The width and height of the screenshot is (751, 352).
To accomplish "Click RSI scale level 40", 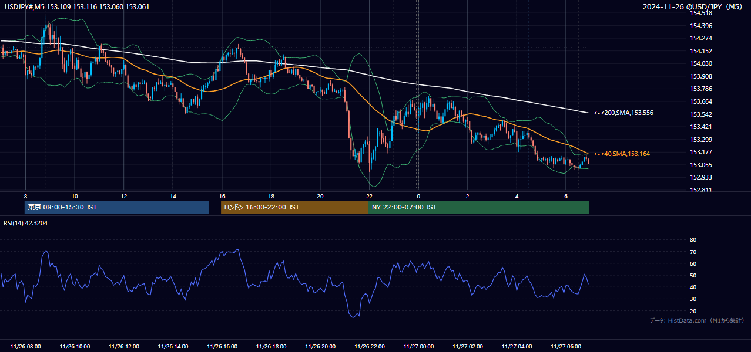I will point(693,287).
